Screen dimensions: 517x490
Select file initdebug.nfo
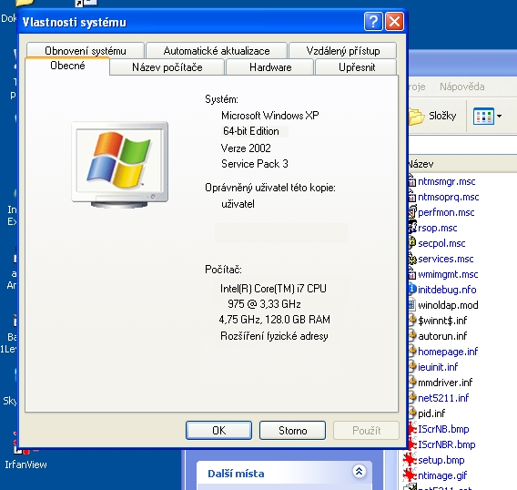point(447,290)
